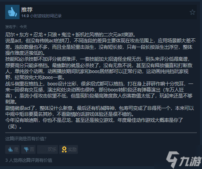Click the star icon beside review header
Screen dimensions: 202x169
[192, 12]
